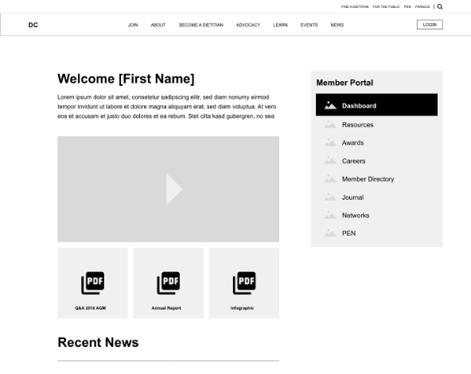The image size is (471, 374).
Task: Go to Careers in the Member Portal
Action: [x=353, y=161]
